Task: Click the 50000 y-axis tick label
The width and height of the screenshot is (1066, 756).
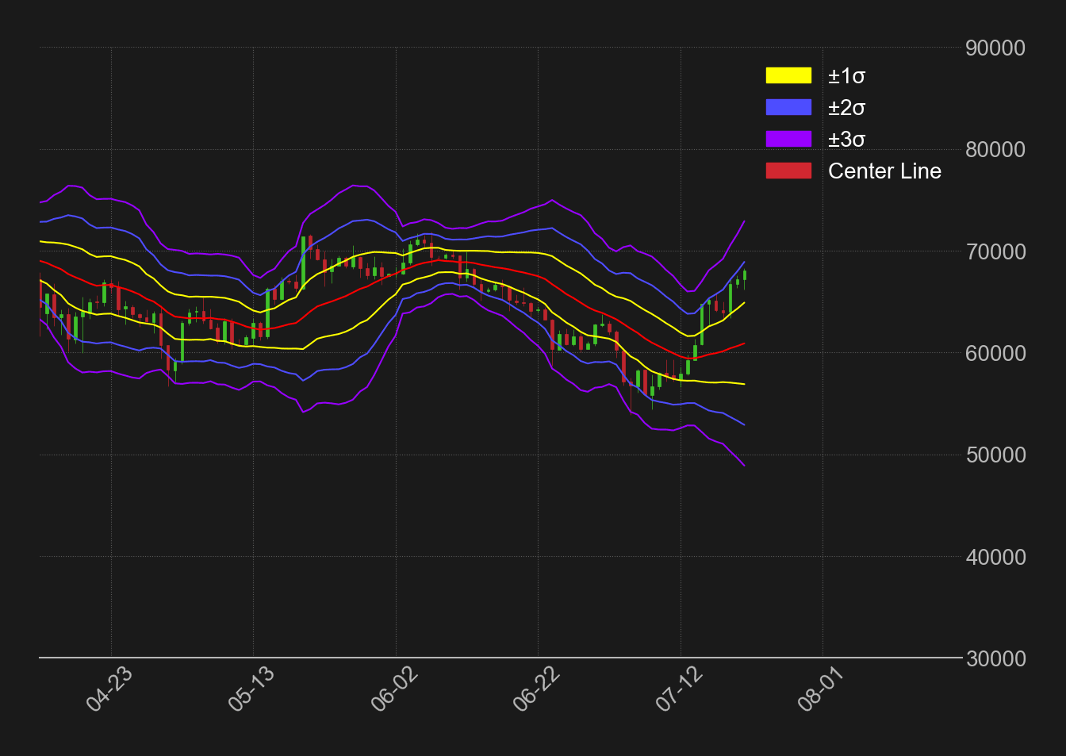Action: tap(995, 455)
